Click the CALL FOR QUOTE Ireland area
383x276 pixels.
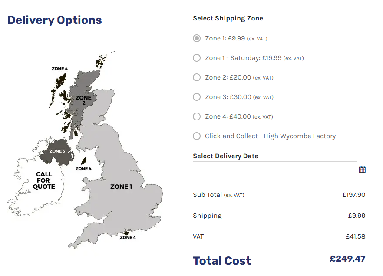pyautogui.click(x=44, y=180)
